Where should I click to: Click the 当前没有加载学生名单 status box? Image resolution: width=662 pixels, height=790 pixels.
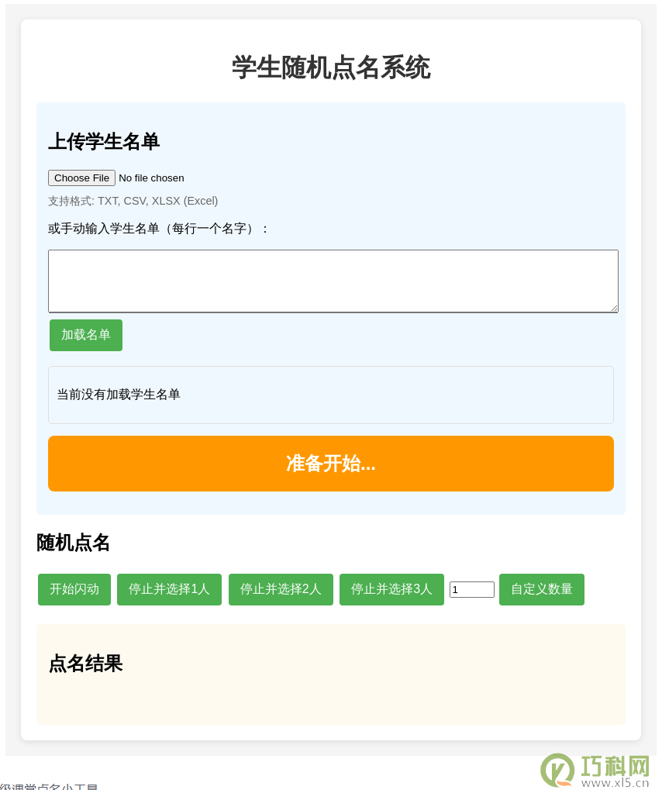[x=330, y=395]
